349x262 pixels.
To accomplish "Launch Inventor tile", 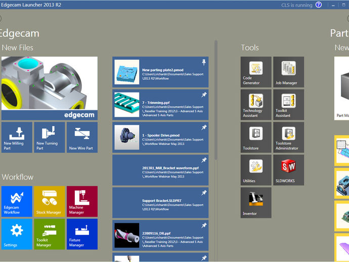I will [256, 202].
